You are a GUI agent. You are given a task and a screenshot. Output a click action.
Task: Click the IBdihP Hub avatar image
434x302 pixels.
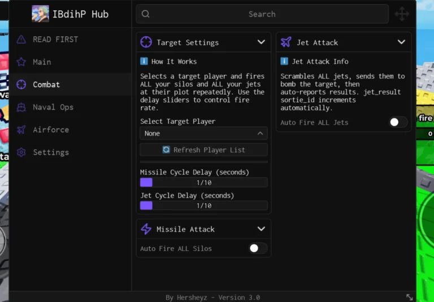tap(41, 14)
